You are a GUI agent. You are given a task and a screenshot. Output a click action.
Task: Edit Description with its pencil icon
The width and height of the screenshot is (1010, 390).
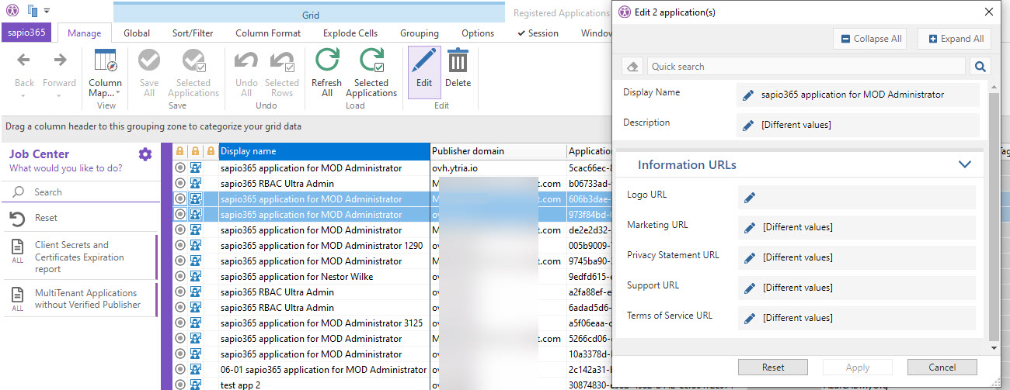coord(748,125)
